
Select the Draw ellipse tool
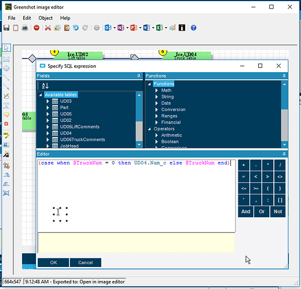(x=6, y=68)
